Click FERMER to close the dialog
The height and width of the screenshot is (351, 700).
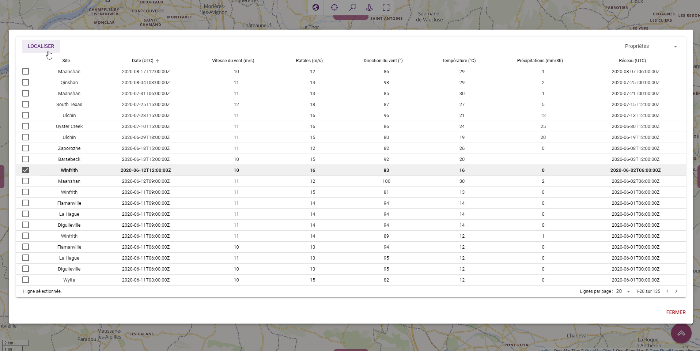[x=676, y=312]
